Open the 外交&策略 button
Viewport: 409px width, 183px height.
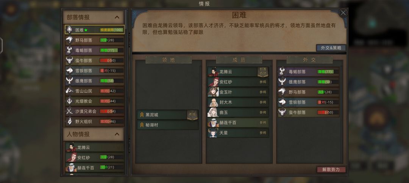pyautogui.click(x=331, y=48)
